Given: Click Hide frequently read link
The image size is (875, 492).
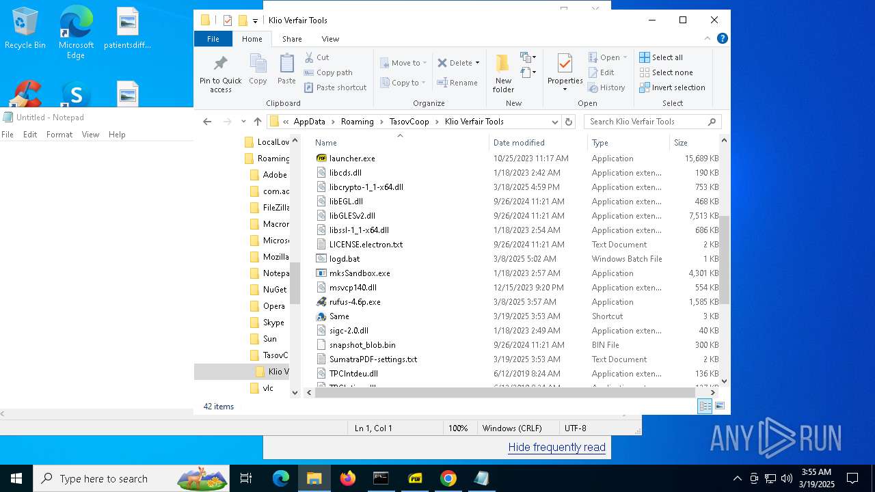Looking at the screenshot, I should [x=556, y=448].
